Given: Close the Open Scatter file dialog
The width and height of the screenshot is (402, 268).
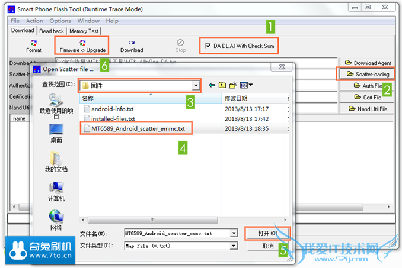Looking at the screenshot, I should pos(282,67).
